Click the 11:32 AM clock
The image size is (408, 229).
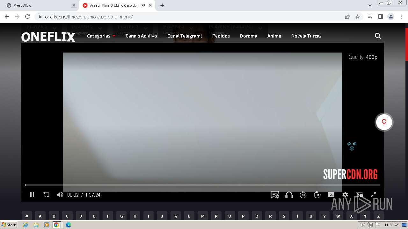pos(392,225)
